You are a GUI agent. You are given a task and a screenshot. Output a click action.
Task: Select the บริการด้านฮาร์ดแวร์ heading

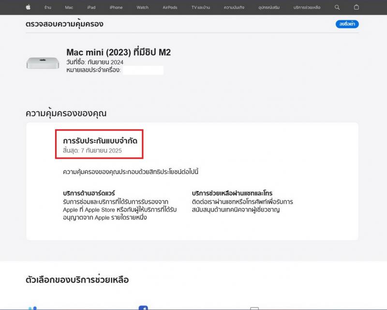89,193
